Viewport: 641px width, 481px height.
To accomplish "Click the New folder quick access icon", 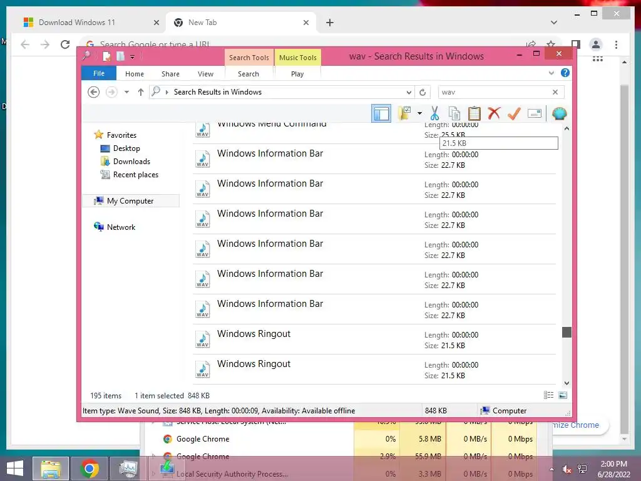I will pos(120,56).
